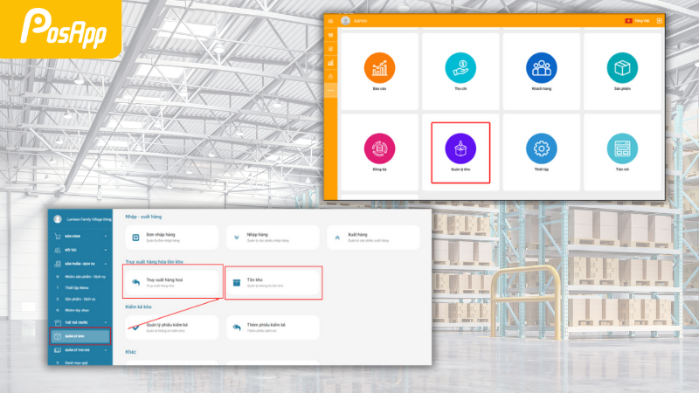
Task: Click the Truy xuất hàng hoá card
Action: tap(172, 281)
